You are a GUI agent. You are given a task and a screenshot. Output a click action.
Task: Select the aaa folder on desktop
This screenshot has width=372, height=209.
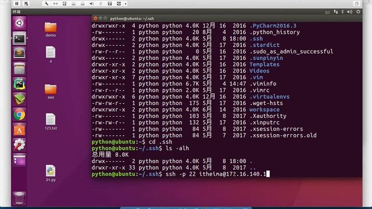[51, 92]
